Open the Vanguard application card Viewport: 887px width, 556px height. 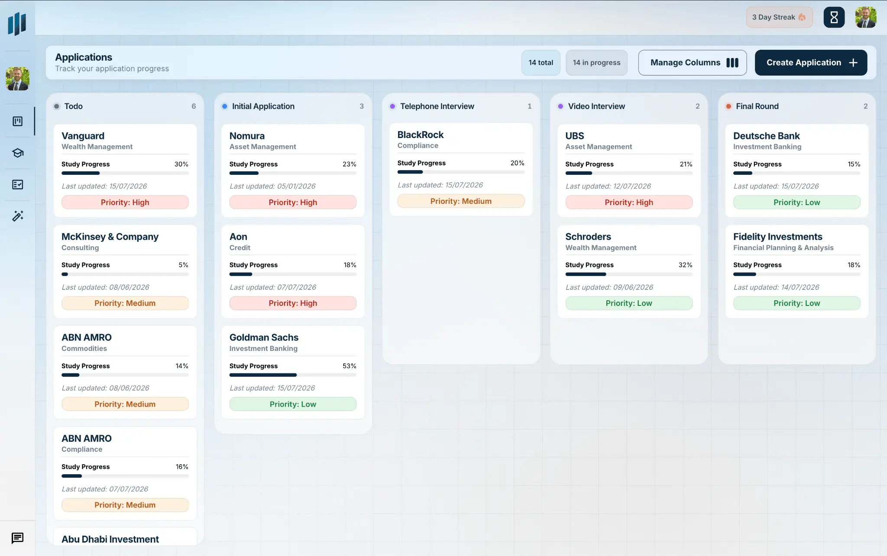(x=125, y=170)
